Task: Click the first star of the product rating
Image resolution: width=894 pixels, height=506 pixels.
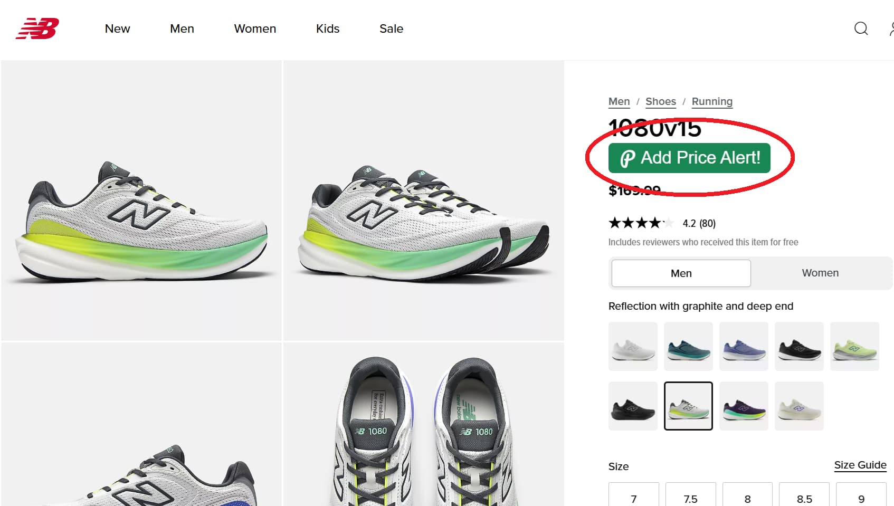Action: click(x=614, y=223)
